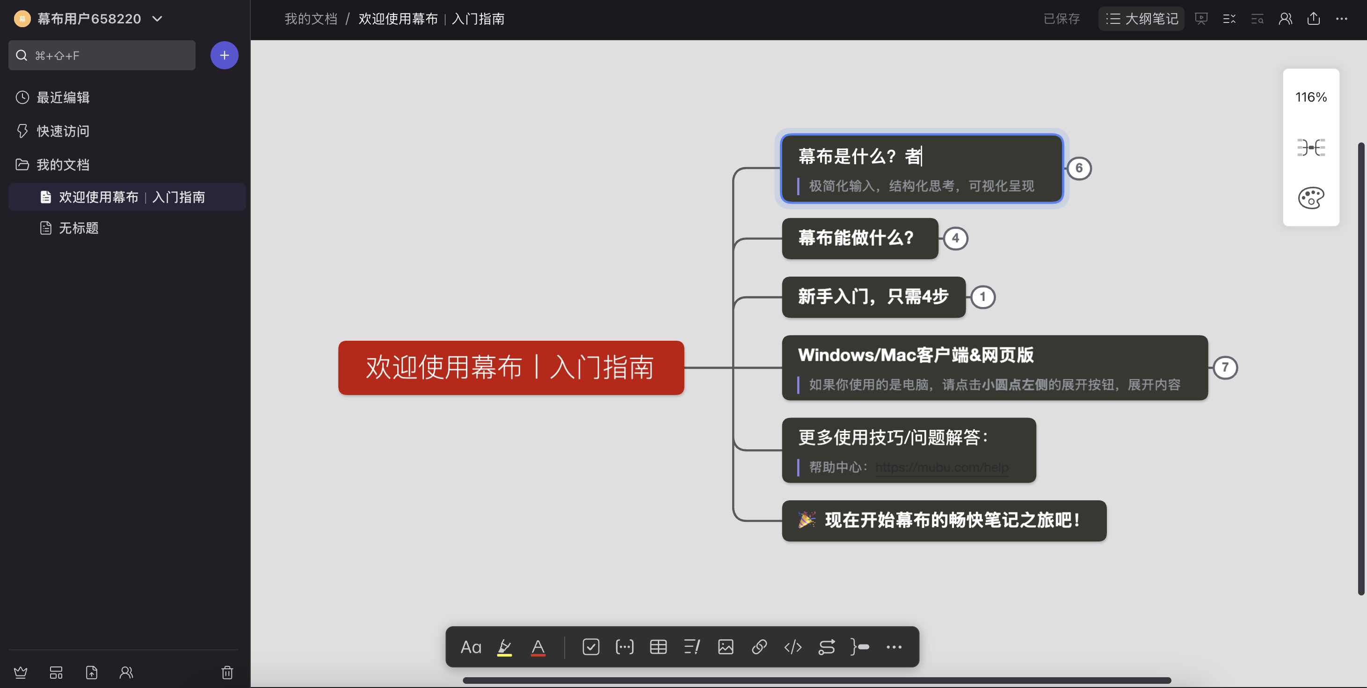This screenshot has height=688, width=1367.
Task: Insert a bracket placeholder block
Action: tap(624, 647)
